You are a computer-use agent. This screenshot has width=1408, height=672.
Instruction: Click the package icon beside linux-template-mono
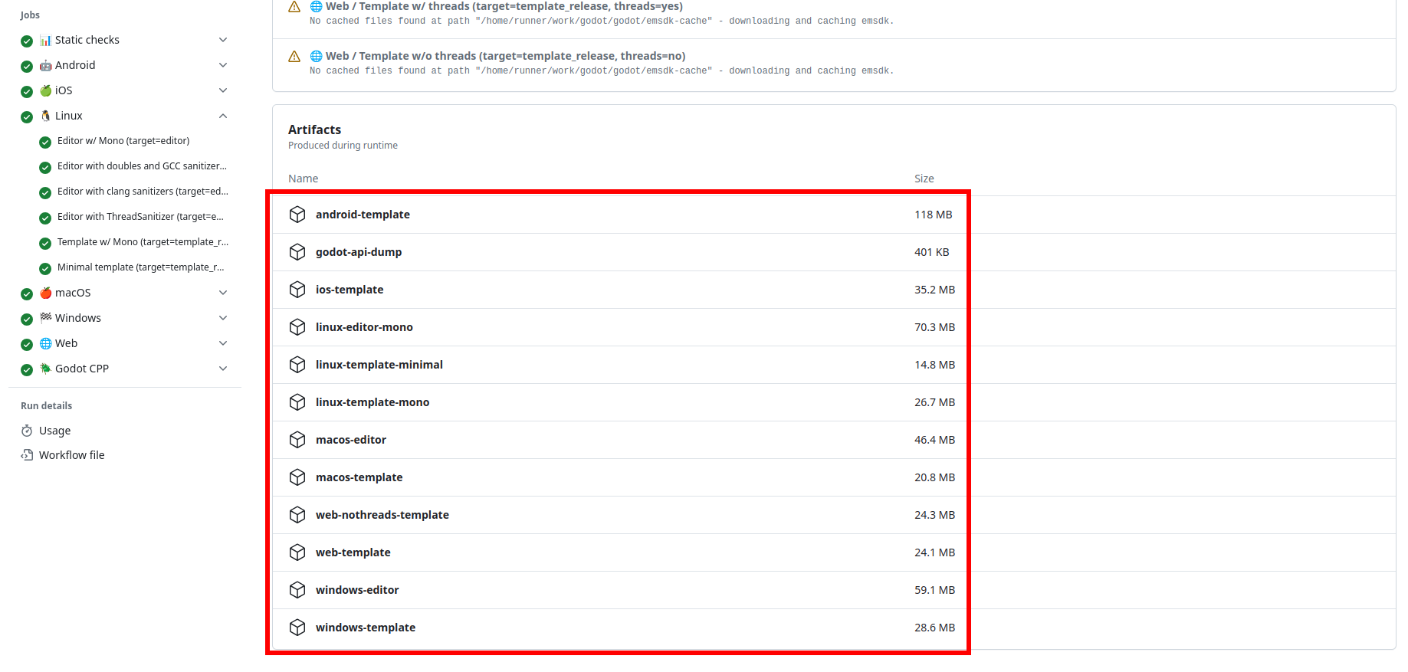click(297, 402)
